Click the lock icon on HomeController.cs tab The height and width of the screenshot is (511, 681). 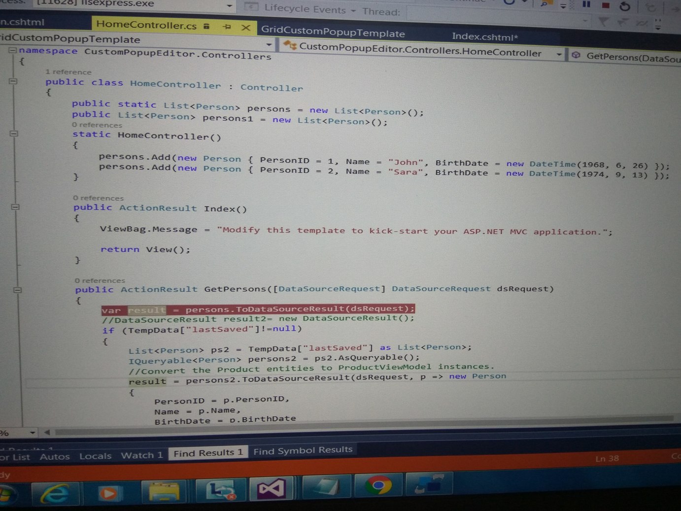pyautogui.click(x=206, y=26)
